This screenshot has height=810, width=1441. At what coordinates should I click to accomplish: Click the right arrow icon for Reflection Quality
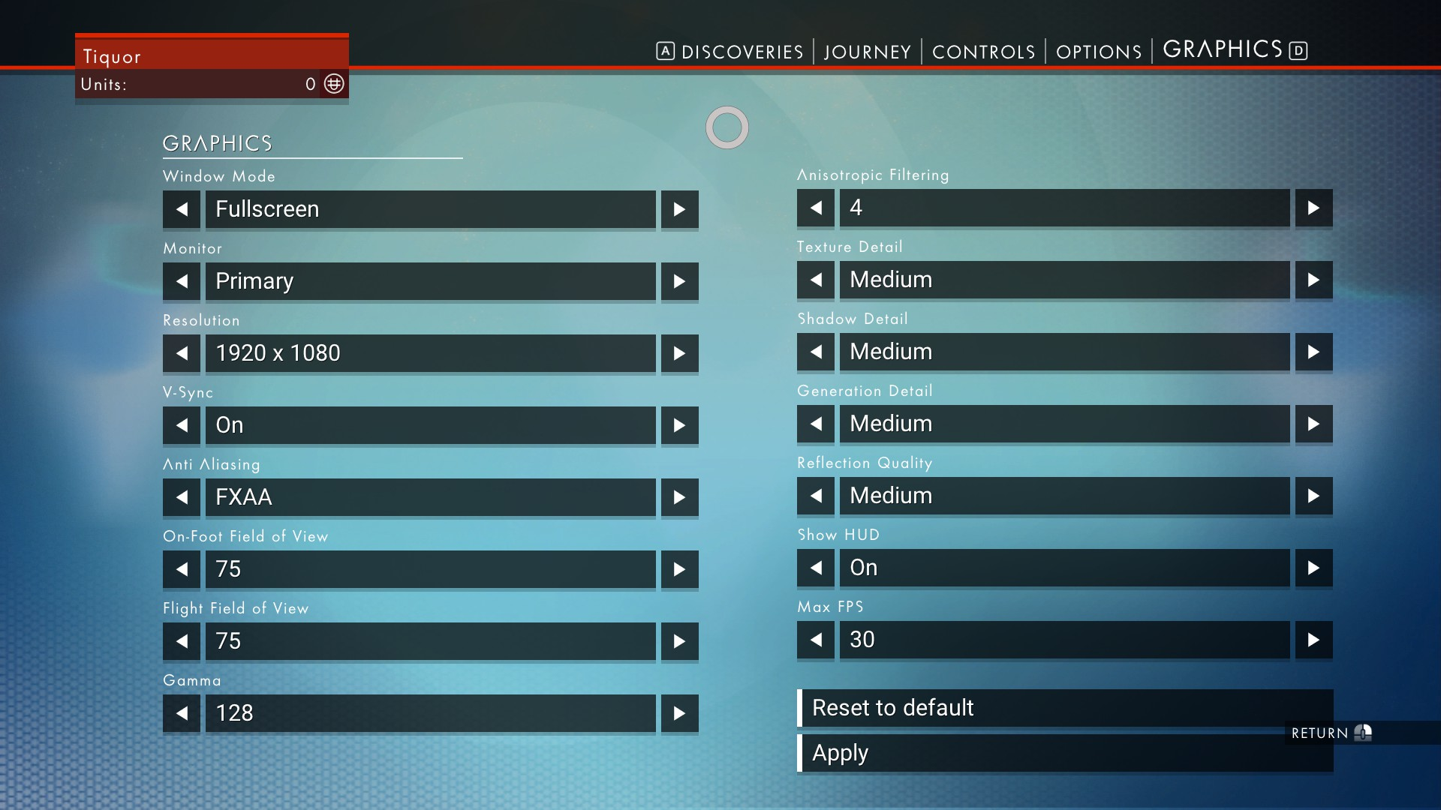point(1313,494)
